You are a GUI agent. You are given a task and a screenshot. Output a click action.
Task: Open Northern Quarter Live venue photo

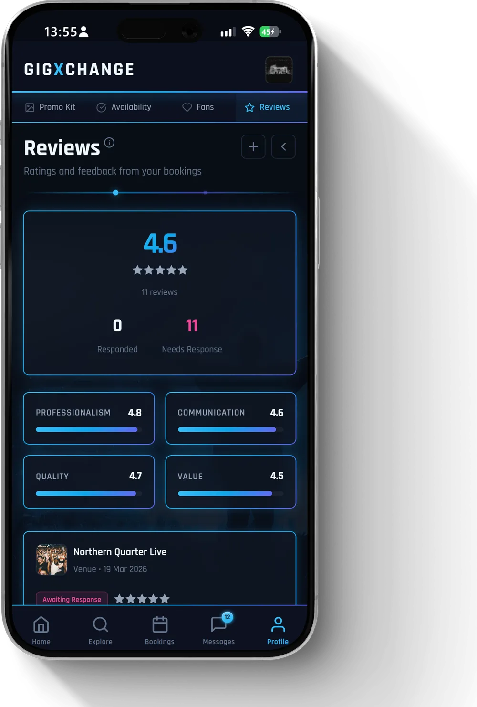coord(52,560)
